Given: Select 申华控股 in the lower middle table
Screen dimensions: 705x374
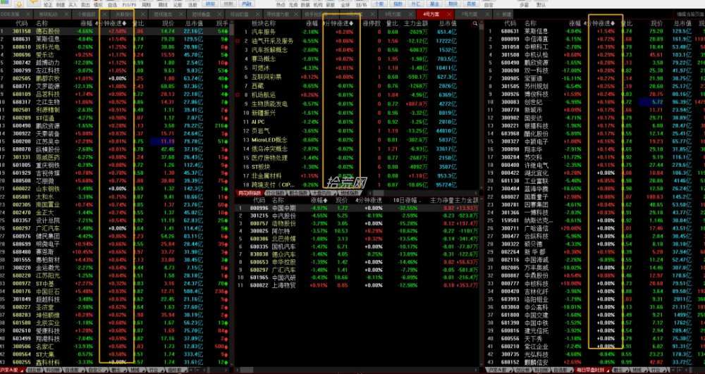Looking at the screenshot, I should point(357,262).
